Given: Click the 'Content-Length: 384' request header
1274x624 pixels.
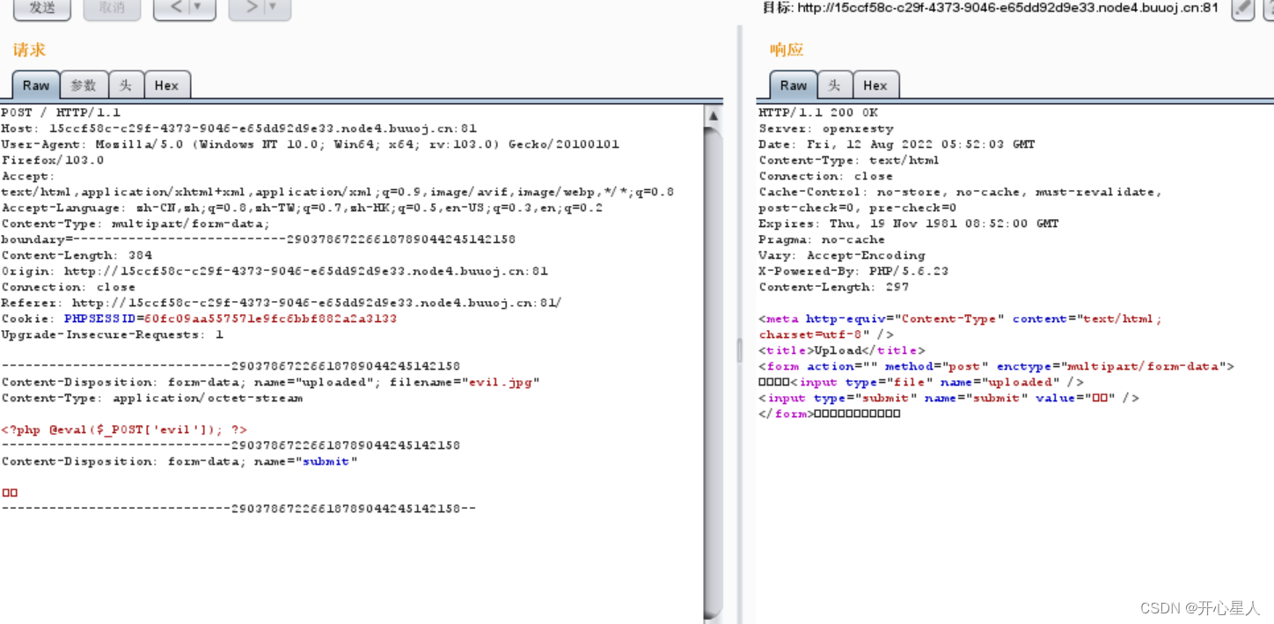Looking at the screenshot, I should coord(77,255).
